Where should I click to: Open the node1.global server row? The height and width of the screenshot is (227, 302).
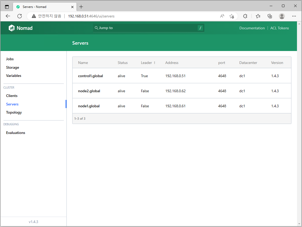point(182,106)
